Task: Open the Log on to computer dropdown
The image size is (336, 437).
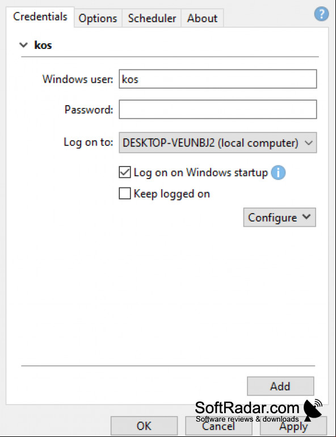Action: [x=218, y=143]
